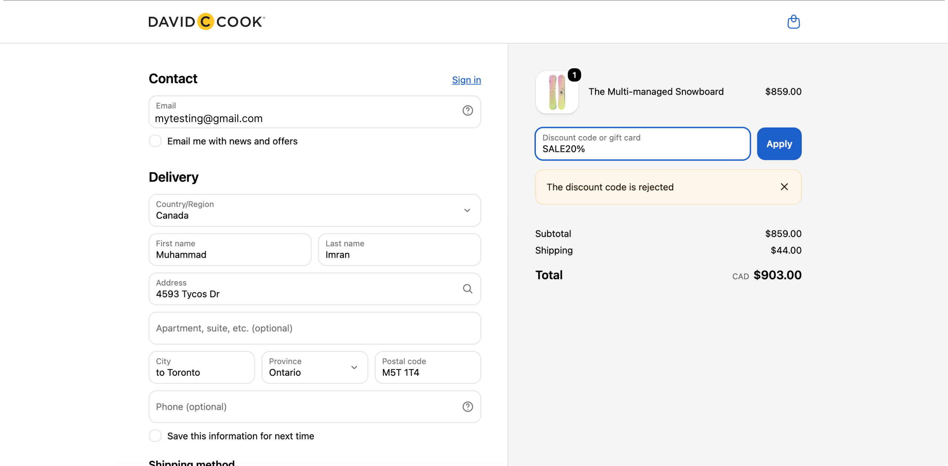Screen dimensions: 948x466
Task: Click the David C Cook logo
Action: point(207,22)
